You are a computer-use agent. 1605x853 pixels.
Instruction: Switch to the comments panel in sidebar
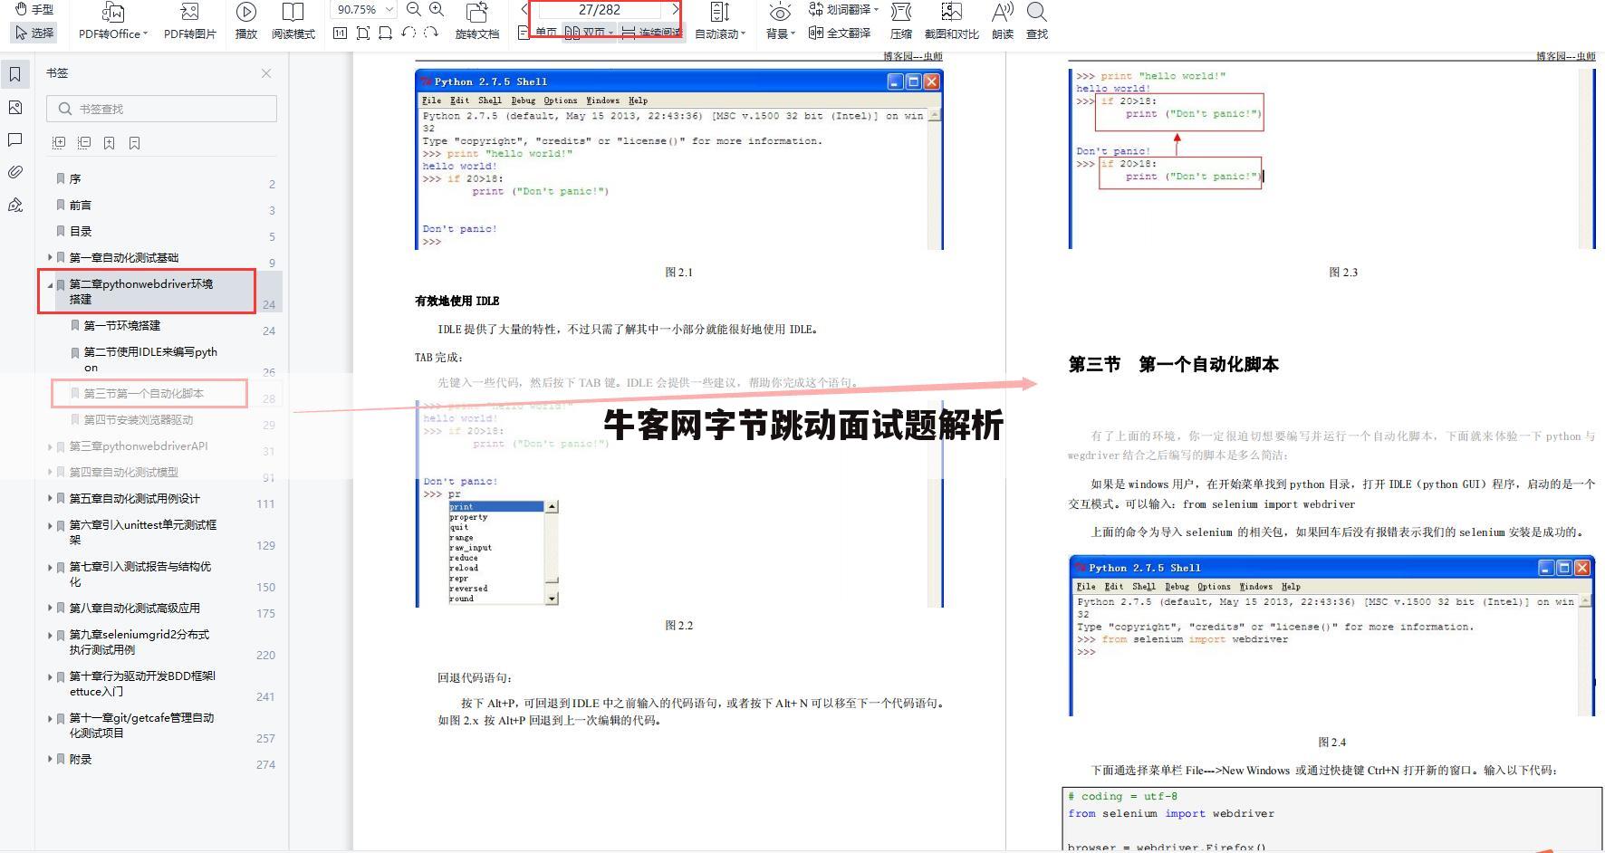(x=14, y=139)
